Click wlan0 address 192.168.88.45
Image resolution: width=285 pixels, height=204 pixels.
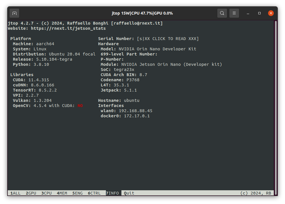(x=135, y=111)
